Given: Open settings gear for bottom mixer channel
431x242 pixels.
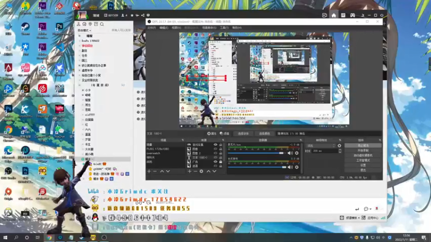Looking at the screenshot, I should (297, 167).
